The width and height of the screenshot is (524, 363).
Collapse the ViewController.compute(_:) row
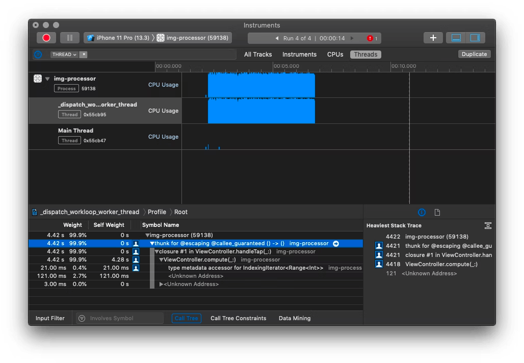[x=161, y=260]
